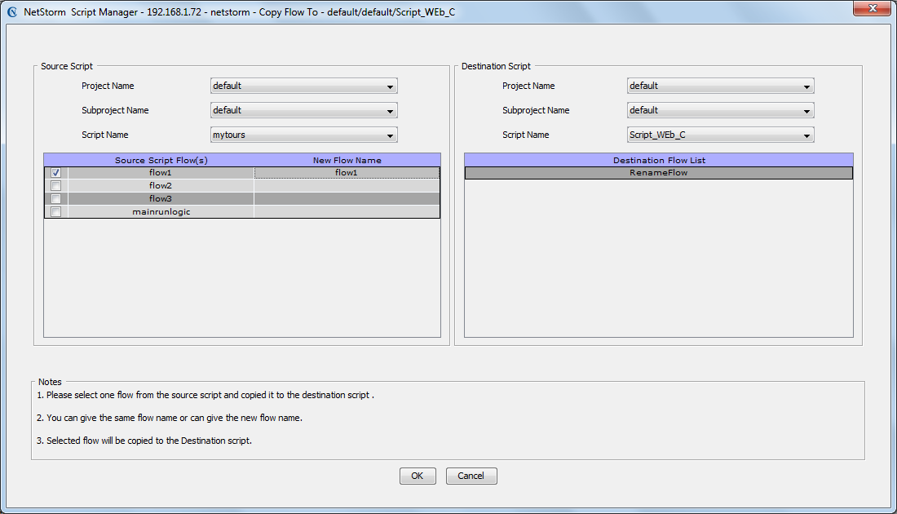Edit the New Flow Name cell flow1
Viewport: 897px width, 514px height.
(347, 172)
